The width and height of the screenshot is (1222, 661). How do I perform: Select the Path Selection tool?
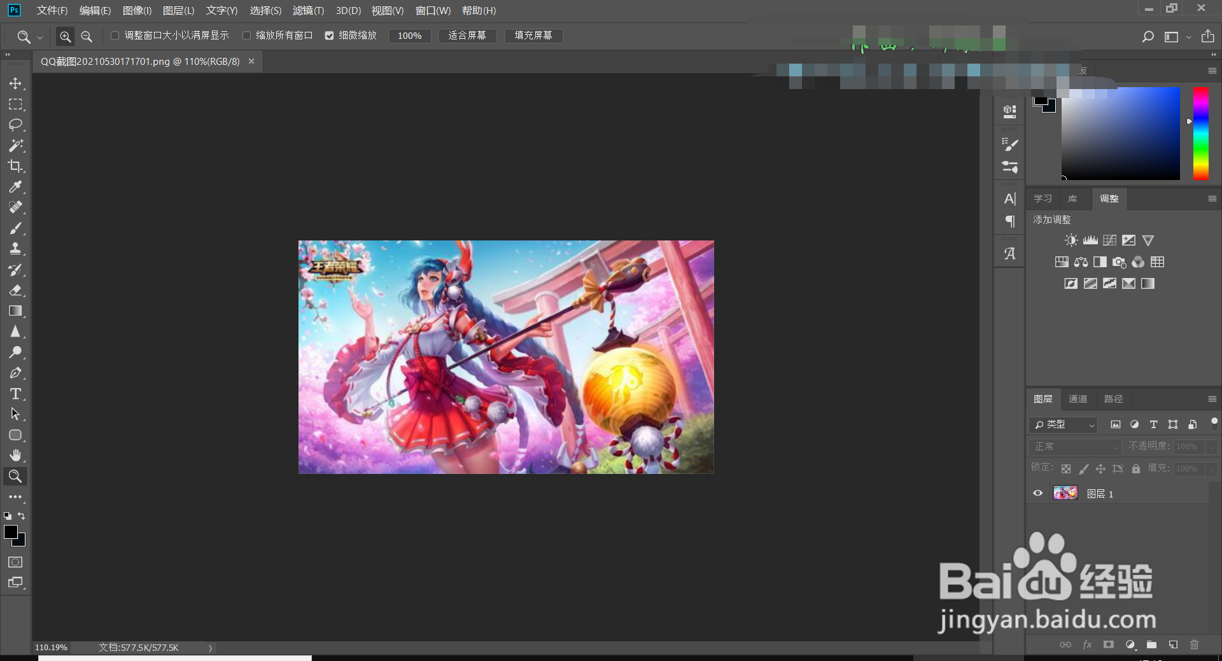(x=15, y=414)
